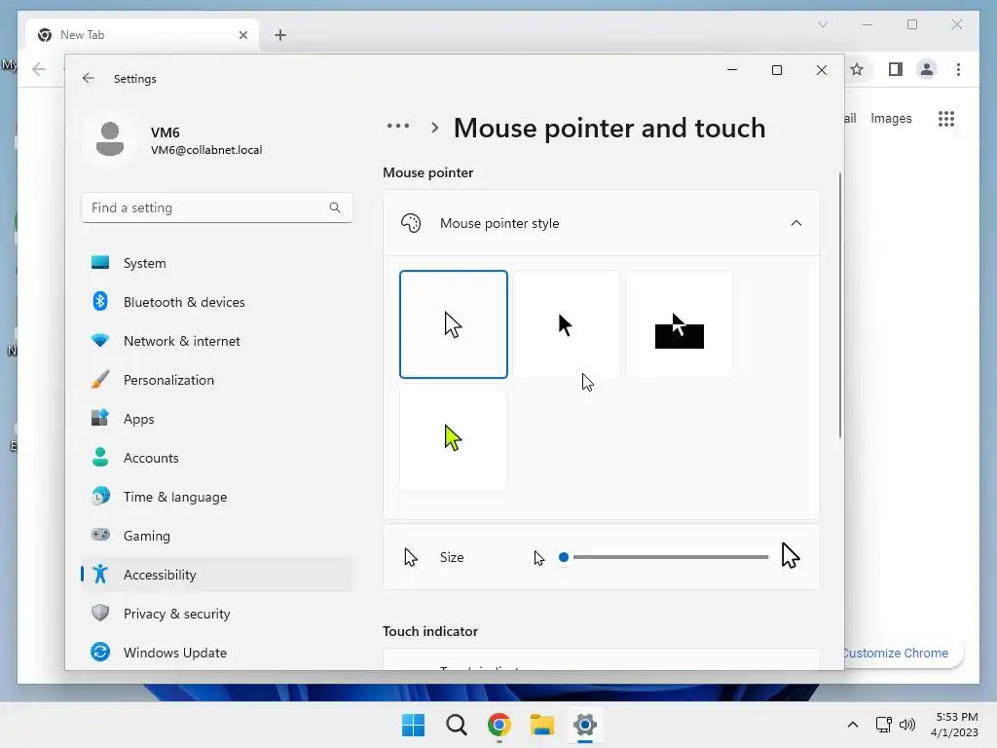The width and height of the screenshot is (997, 748).
Task: Click the network icon in system tray
Action: click(x=883, y=725)
